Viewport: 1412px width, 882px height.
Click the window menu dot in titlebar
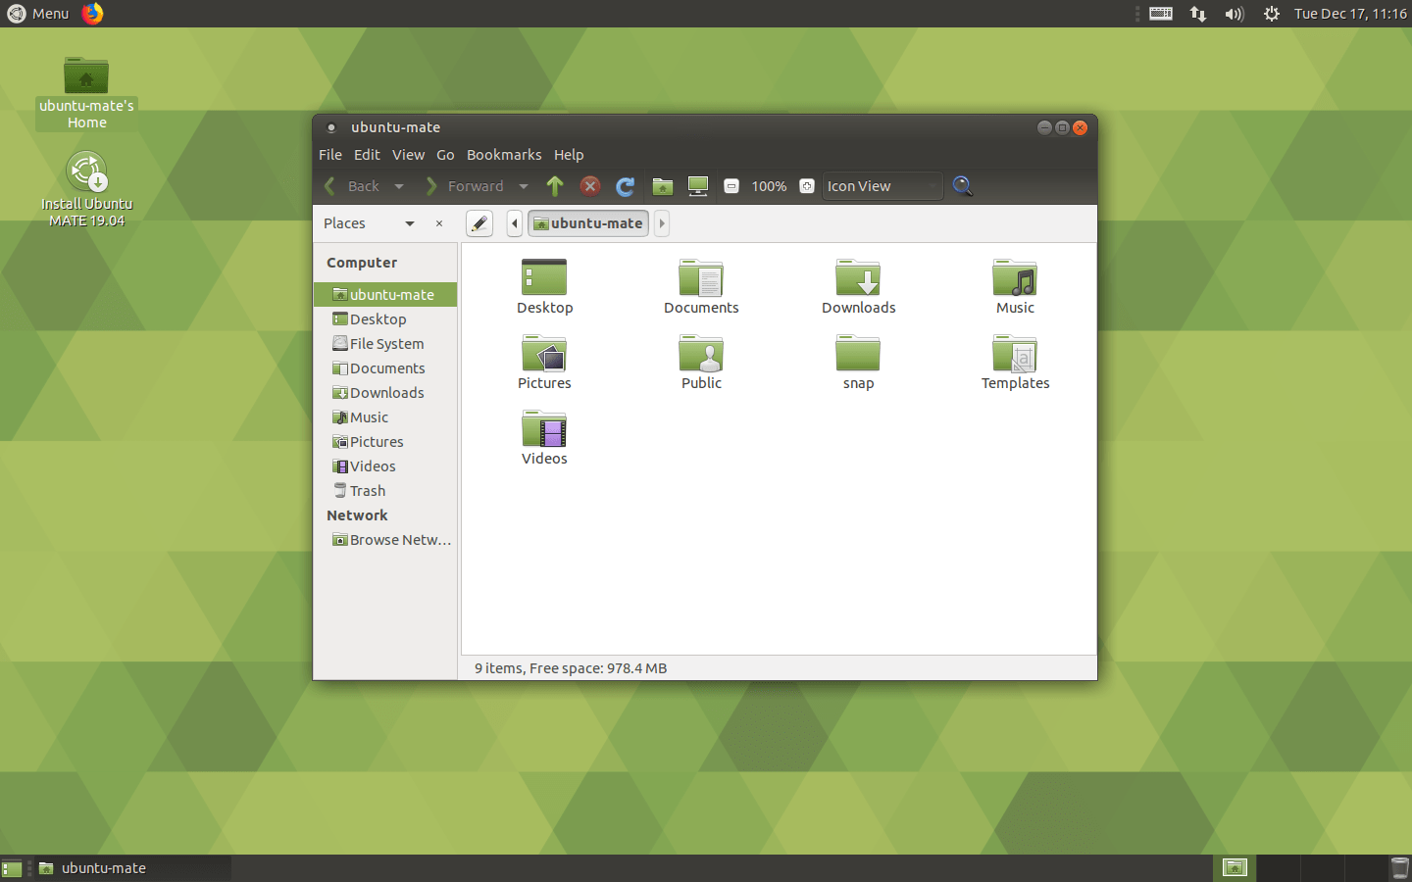[331, 127]
